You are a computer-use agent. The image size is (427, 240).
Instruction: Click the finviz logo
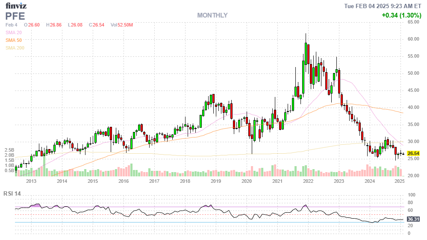pos(15,6)
